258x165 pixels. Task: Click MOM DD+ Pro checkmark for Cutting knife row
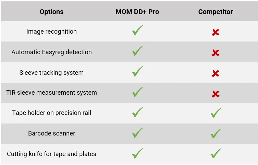[x=137, y=153]
